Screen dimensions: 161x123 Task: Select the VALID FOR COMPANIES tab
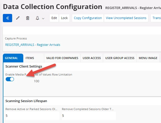coord(62,58)
